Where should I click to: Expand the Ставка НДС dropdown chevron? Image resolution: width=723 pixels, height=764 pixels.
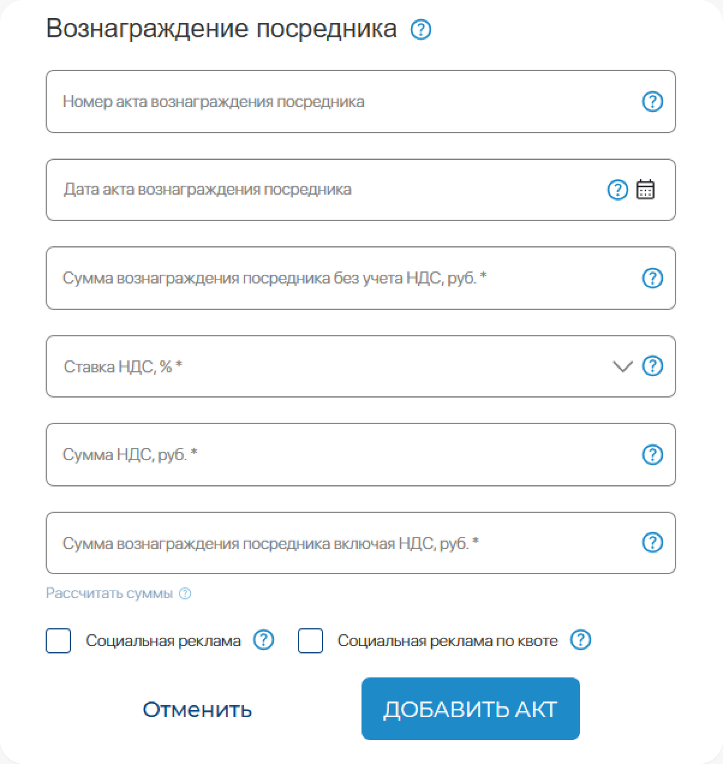pos(622,366)
